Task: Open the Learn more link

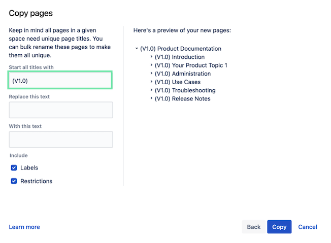Action: pyautogui.click(x=24, y=227)
